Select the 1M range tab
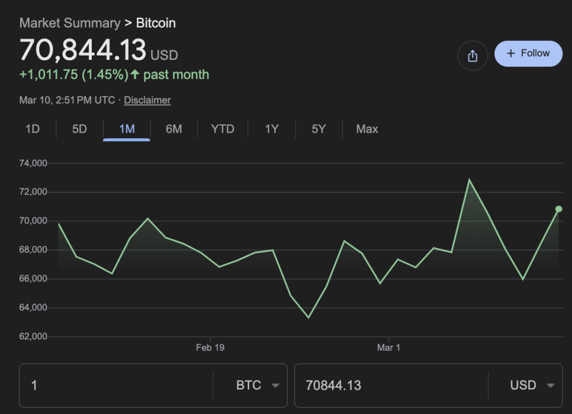 tap(127, 129)
